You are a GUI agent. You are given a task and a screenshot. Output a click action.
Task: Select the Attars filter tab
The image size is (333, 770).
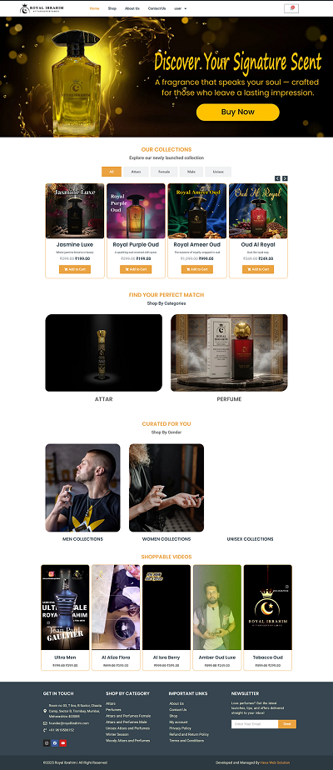coord(137,172)
